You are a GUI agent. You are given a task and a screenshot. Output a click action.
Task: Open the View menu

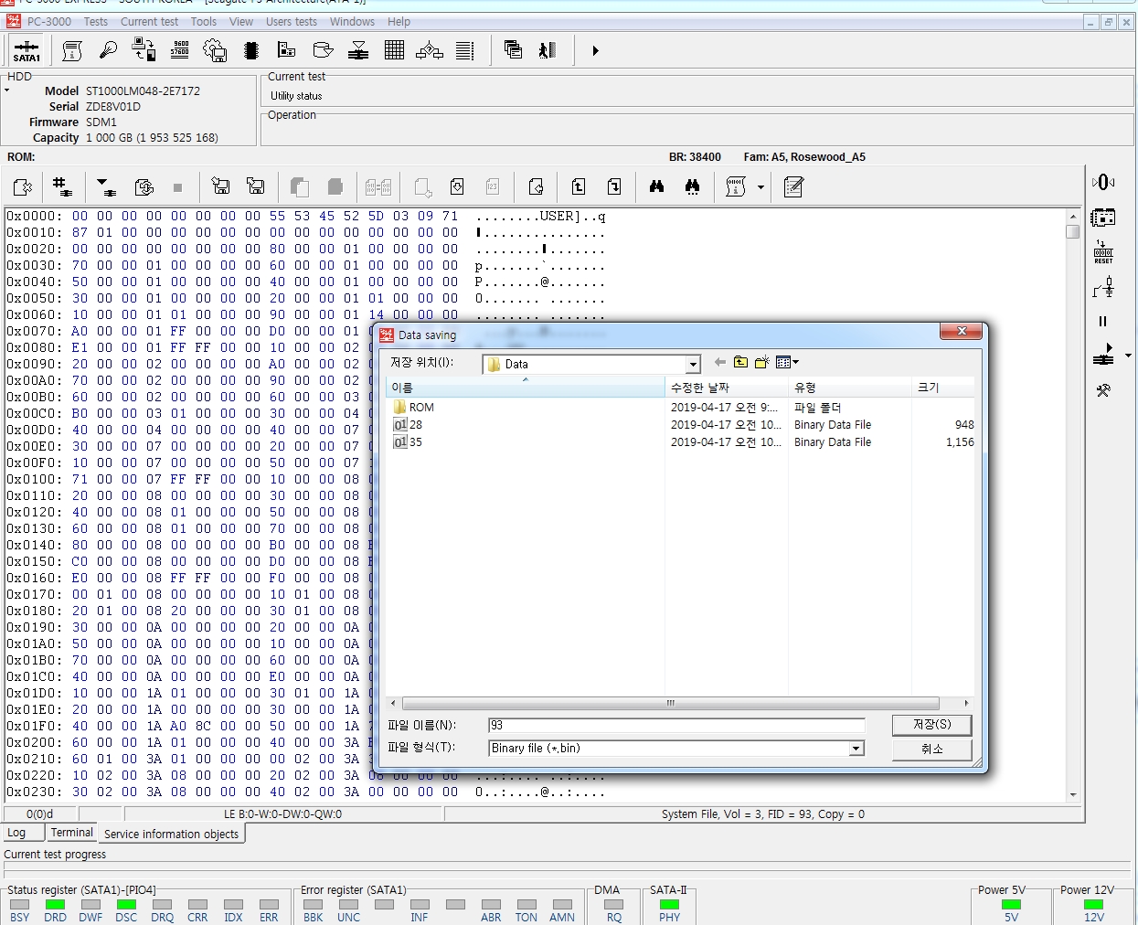click(x=241, y=22)
